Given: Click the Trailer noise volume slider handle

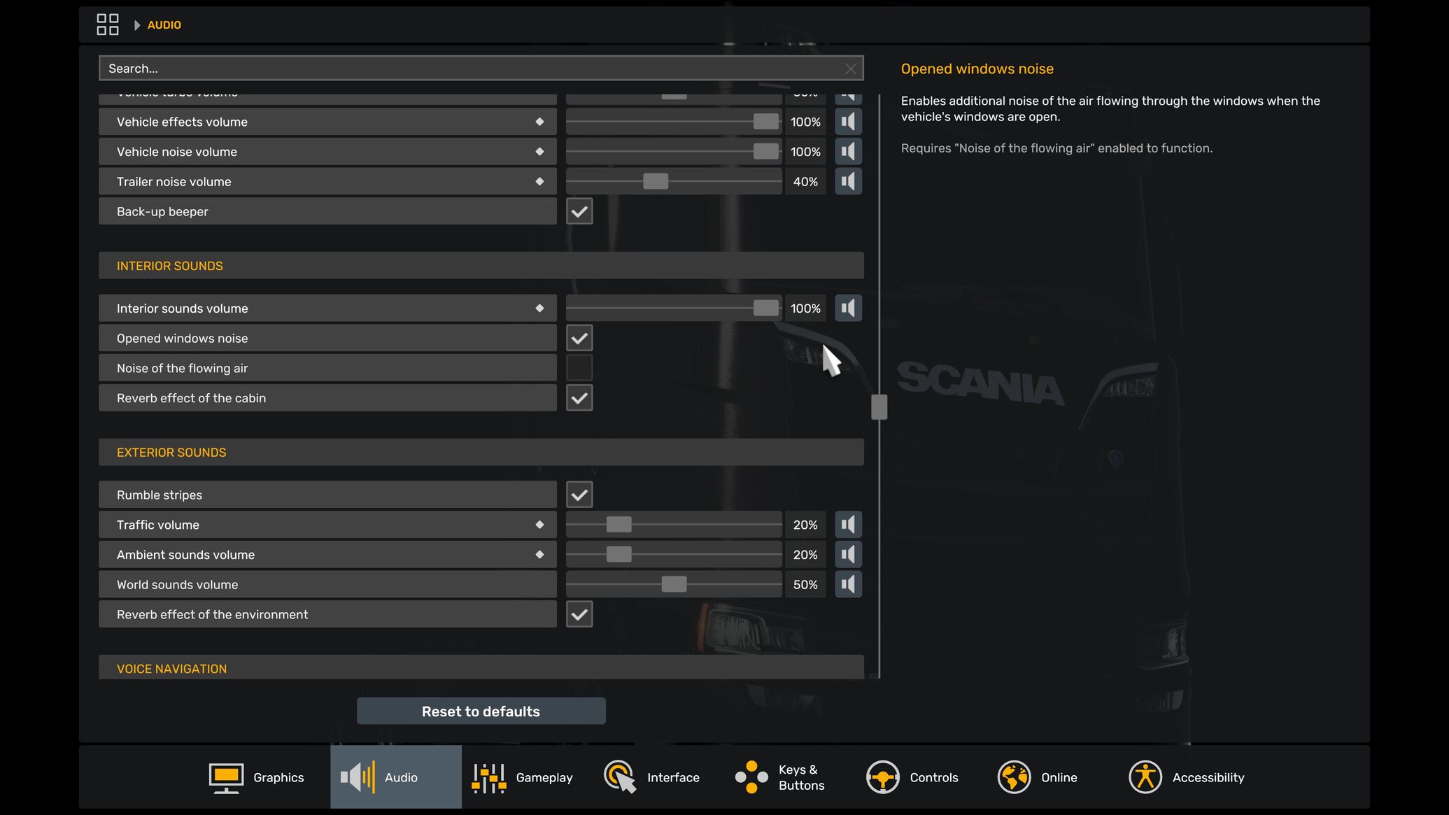Looking at the screenshot, I should [x=656, y=182].
